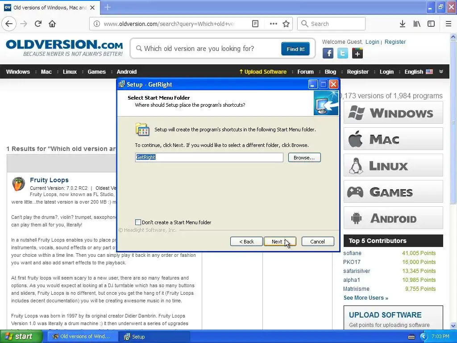The image size is (457, 343).
Task: Click the Browse... button
Action: click(304, 158)
